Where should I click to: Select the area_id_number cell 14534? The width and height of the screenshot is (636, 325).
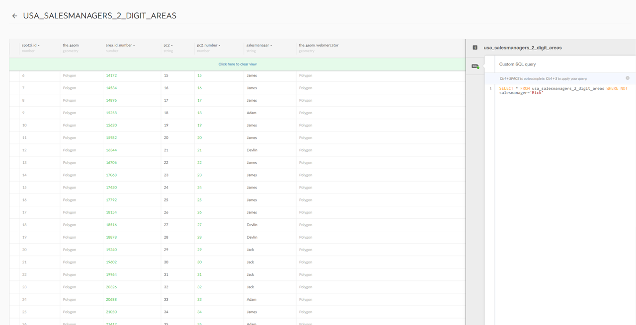[x=111, y=88]
